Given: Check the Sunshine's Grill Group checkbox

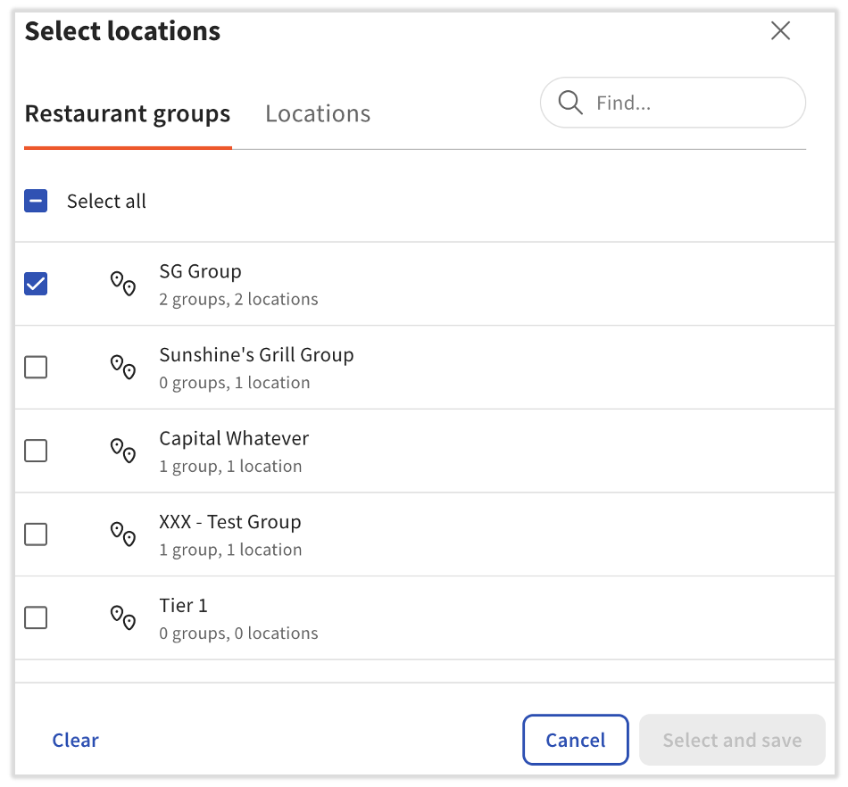Looking at the screenshot, I should [36, 367].
